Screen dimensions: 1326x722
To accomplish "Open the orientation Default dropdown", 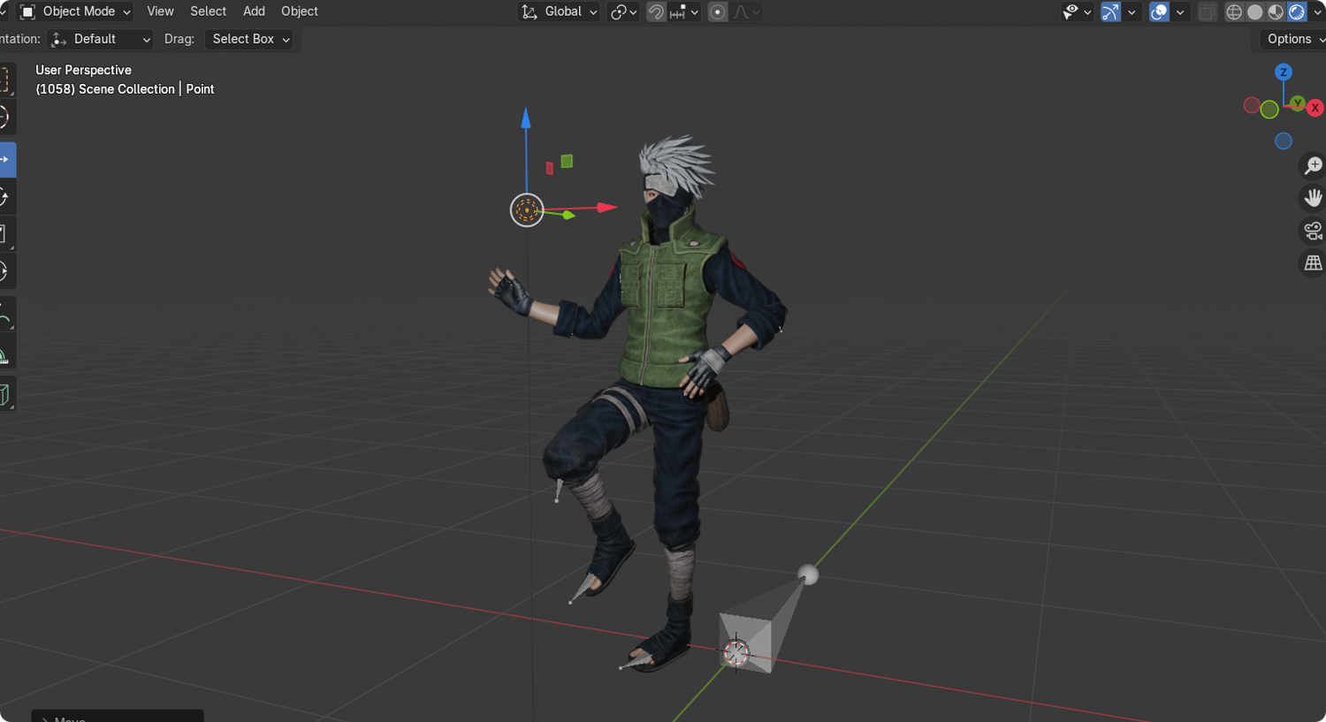I will (x=100, y=39).
